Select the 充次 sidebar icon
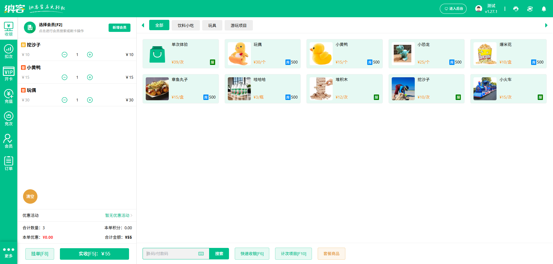This screenshot has width=553, height=264. click(x=9, y=118)
